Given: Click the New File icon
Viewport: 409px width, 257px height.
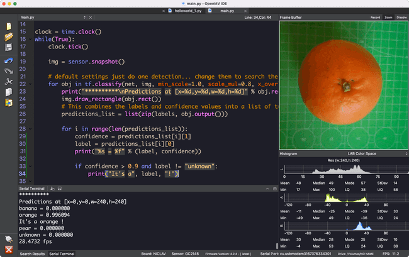Looking at the screenshot, I should 8,27.
